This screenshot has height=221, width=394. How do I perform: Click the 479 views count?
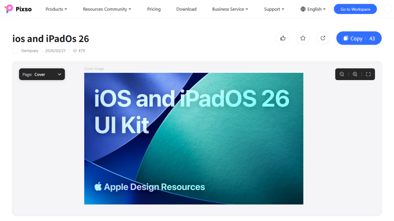click(x=79, y=51)
